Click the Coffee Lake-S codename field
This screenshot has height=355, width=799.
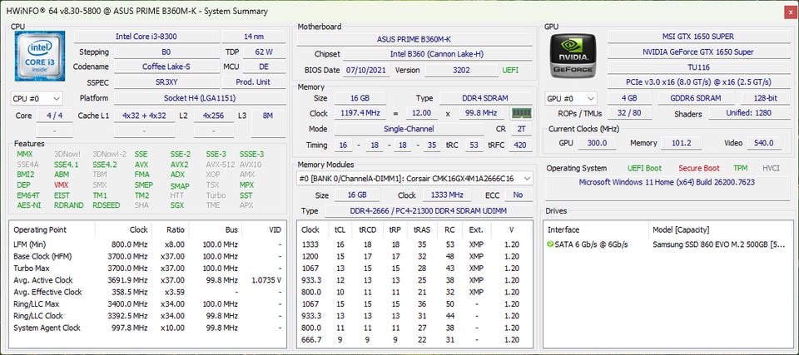(x=165, y=67)
